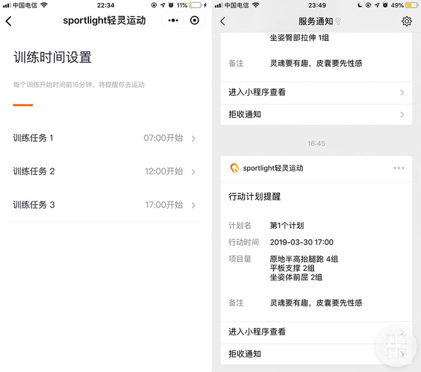Tap battery indicator showing 11%
This screenshot has width=421, height=372.
tap(195, 5)
